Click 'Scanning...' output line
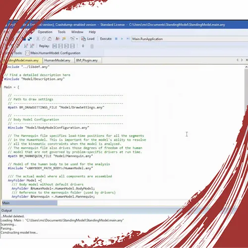248x248 pixels. (x=8, y=225)
